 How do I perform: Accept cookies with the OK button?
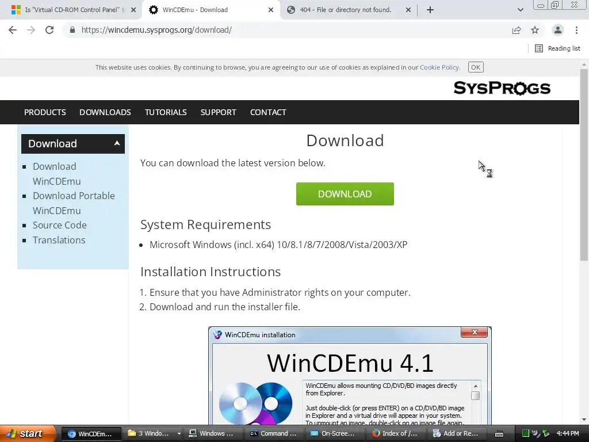[x=476, y=67]
